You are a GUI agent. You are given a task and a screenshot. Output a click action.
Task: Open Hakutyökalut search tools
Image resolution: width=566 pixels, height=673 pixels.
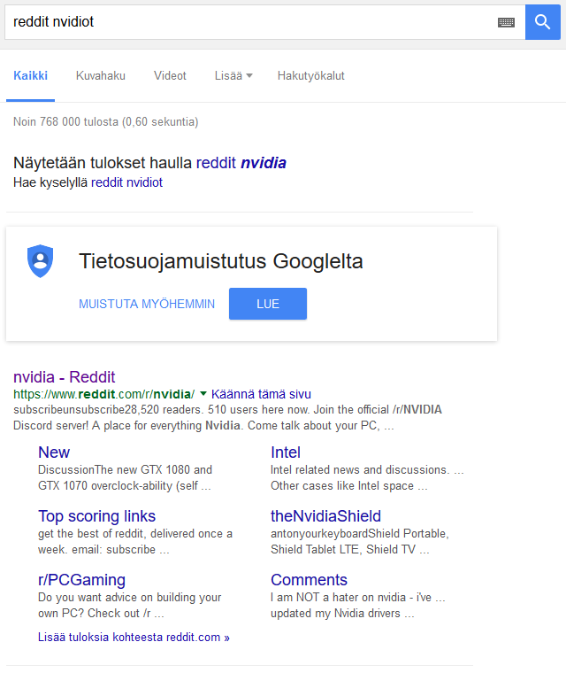coord(311,76)
